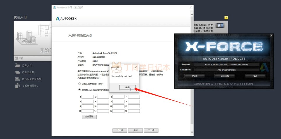Screen dimensions: 281x139
Task: Click the open sheet set icon
Action: tap(17, 72)
